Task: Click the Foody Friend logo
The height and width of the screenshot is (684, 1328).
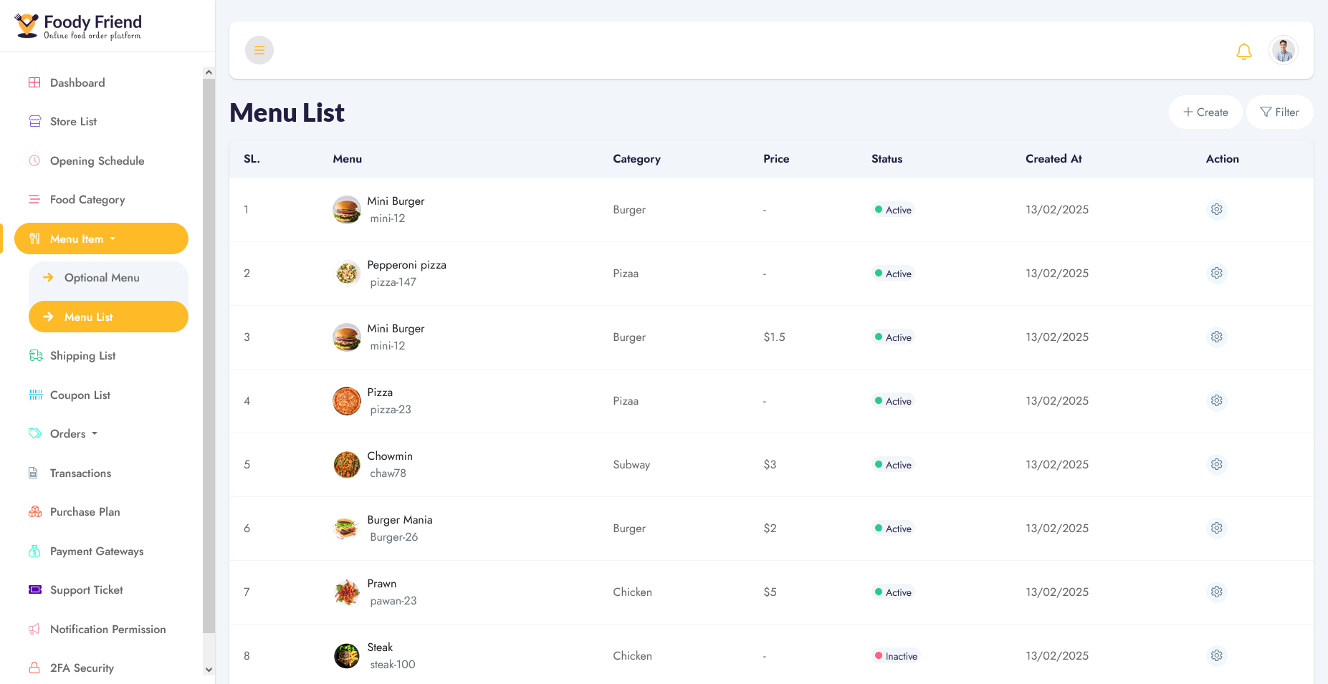Action: coord(78,26)
